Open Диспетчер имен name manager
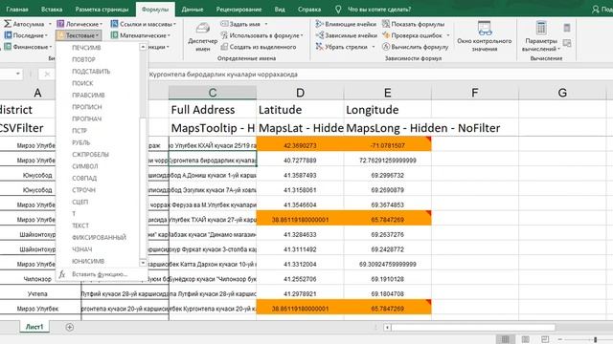Viewport: 613px width, 344px height. (202, 36)
